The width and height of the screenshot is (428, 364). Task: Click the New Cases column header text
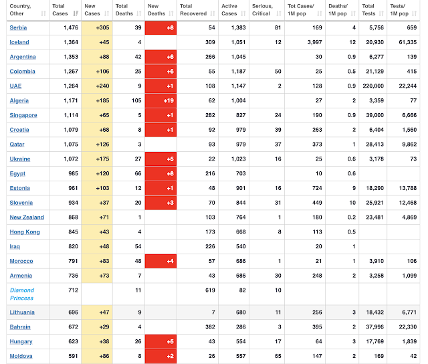click(92, 9)
